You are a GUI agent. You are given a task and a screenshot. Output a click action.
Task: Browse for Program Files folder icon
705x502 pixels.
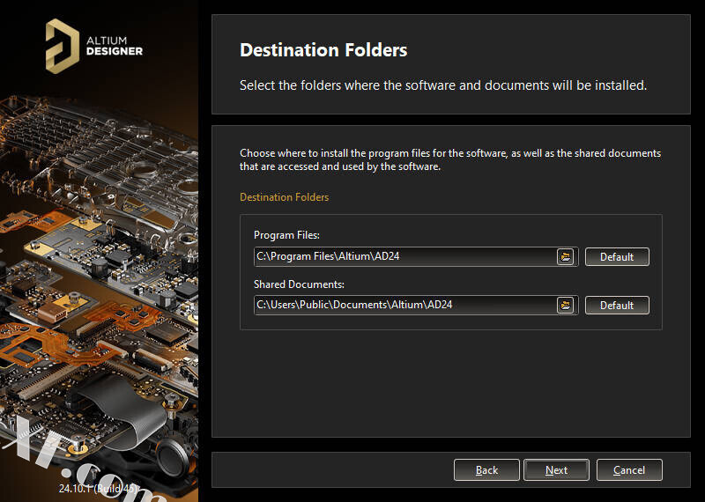566,256
